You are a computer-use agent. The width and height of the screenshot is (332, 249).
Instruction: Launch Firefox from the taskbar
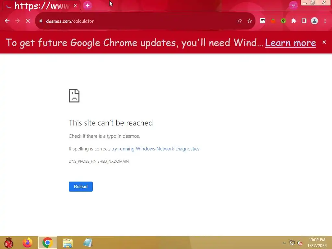point(28,243)
